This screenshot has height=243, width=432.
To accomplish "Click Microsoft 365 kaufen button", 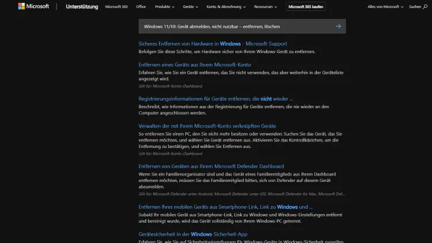I will pyautogui.click(x=305, y=6).
